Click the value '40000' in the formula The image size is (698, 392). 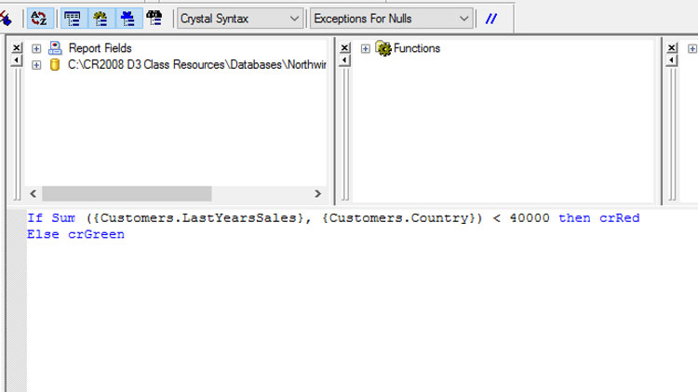click(x=530, y=218)
